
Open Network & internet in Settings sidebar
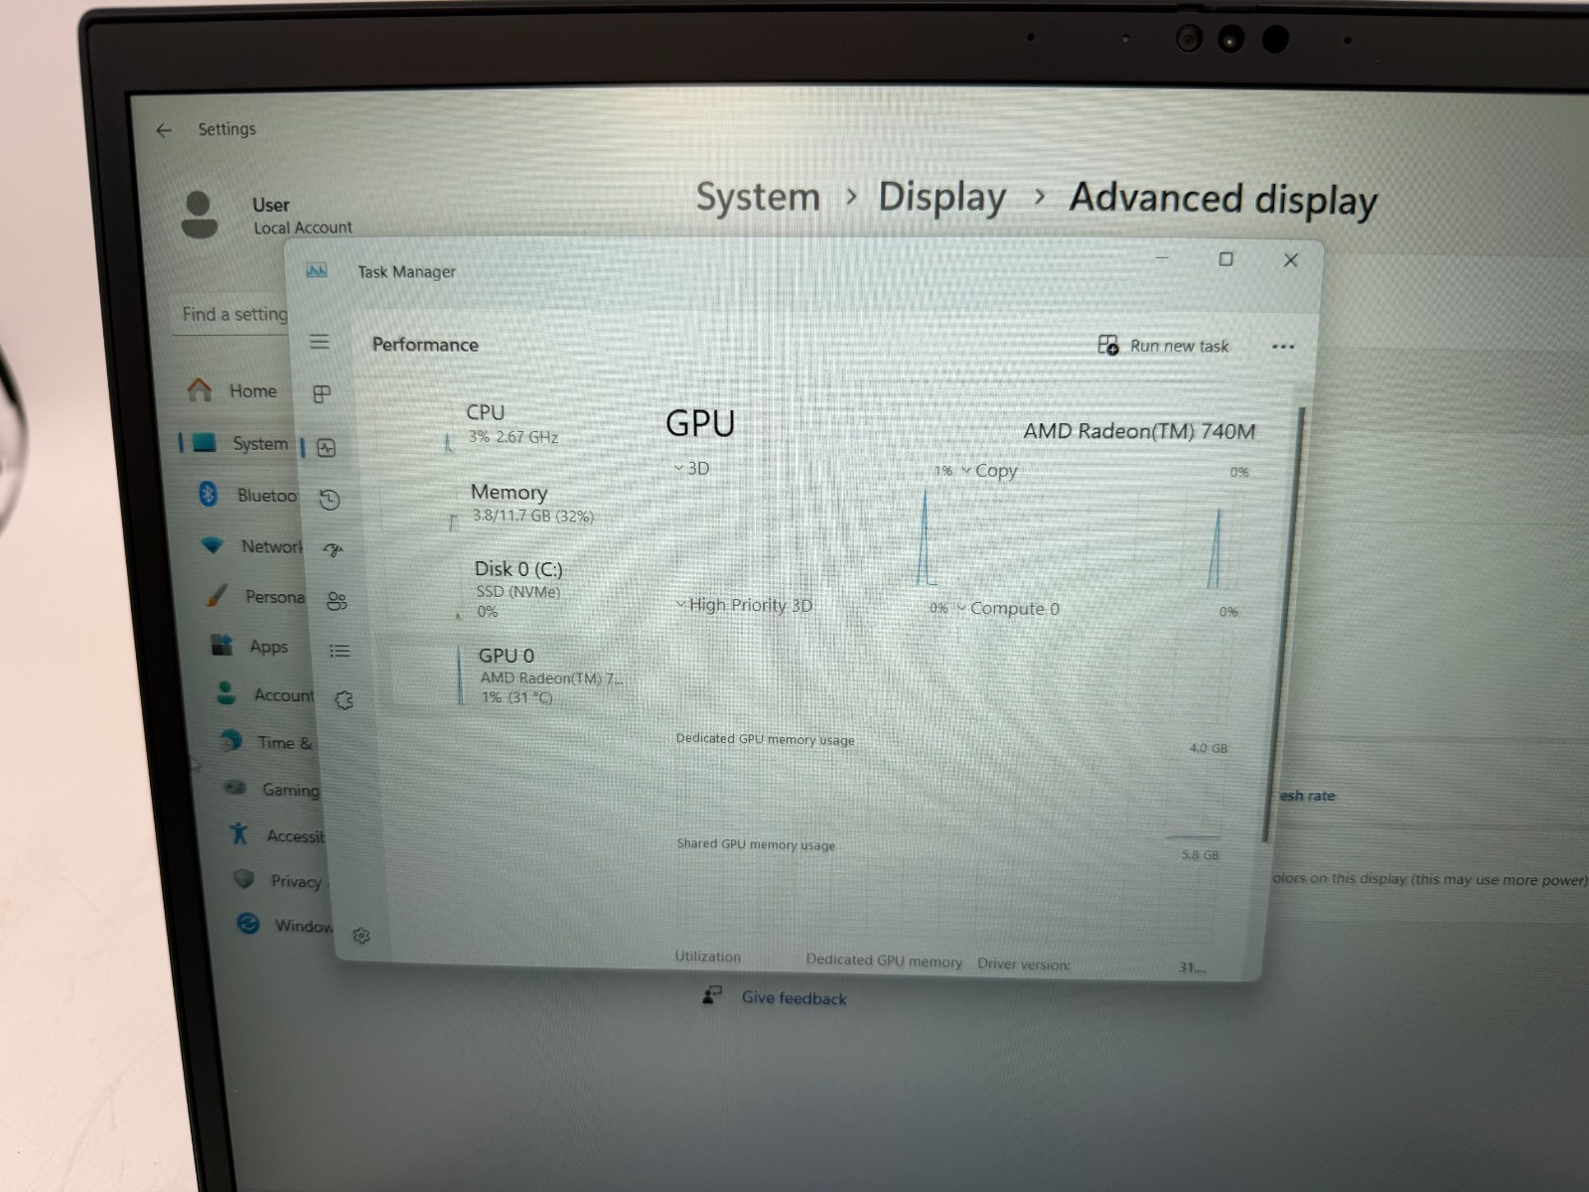pos(252,546)
